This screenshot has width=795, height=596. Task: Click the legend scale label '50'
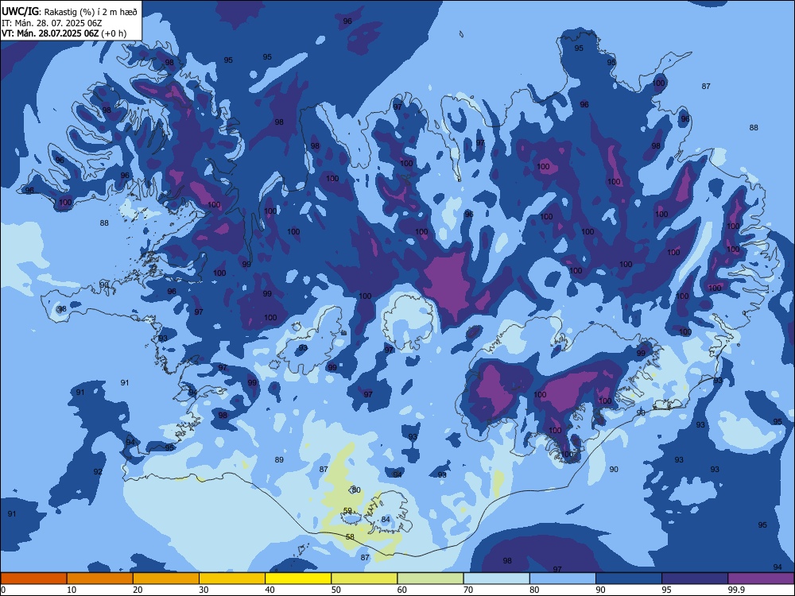[x=336, y=590]
